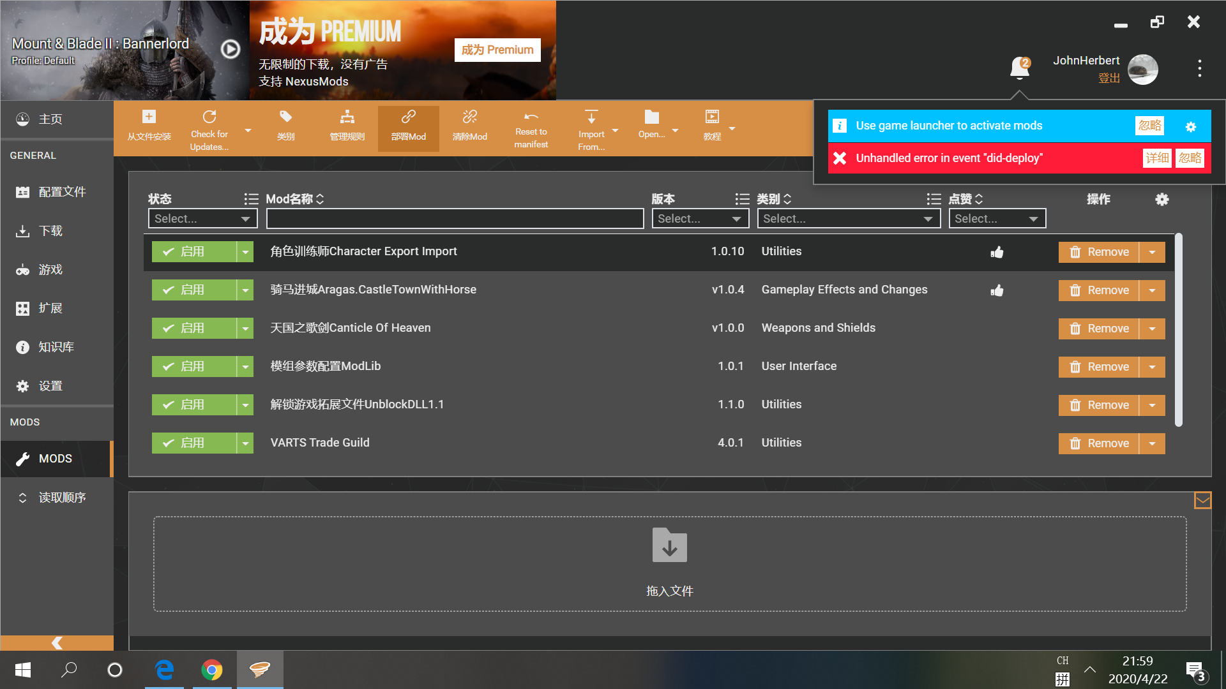Viewport: 1226px width, 689px height.
Task: Toggle 启用 status for Character Export Import
Action: pos(194,252)
